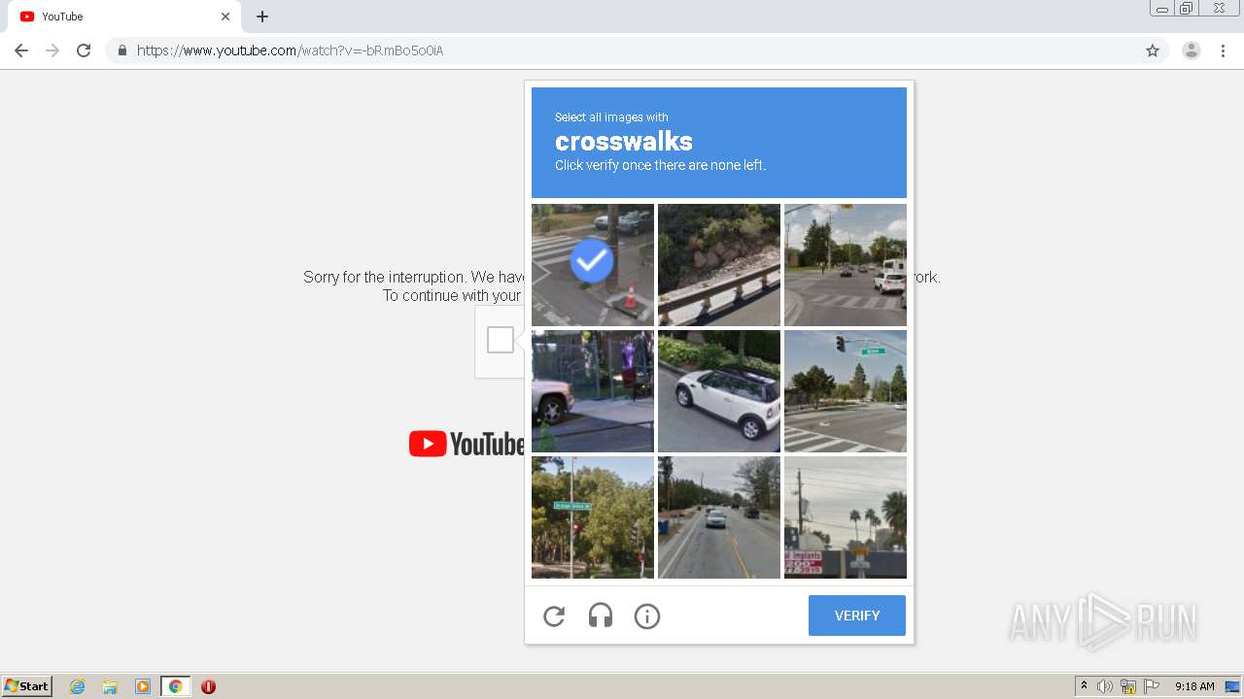The width and height of the screenshot is (1244, 699).
Task: Select the tile with palm trees and utility pole
Action: [846, 517]
